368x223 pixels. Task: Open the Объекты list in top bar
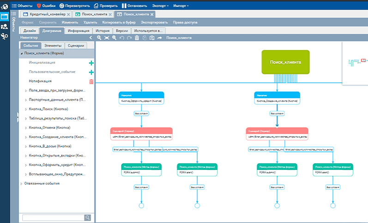click(x=22, y=6)
